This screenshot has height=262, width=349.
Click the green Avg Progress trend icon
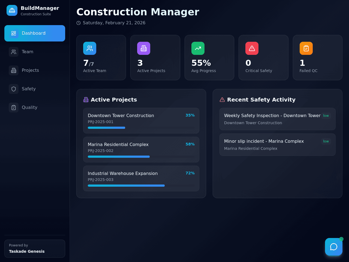[198, 48]
